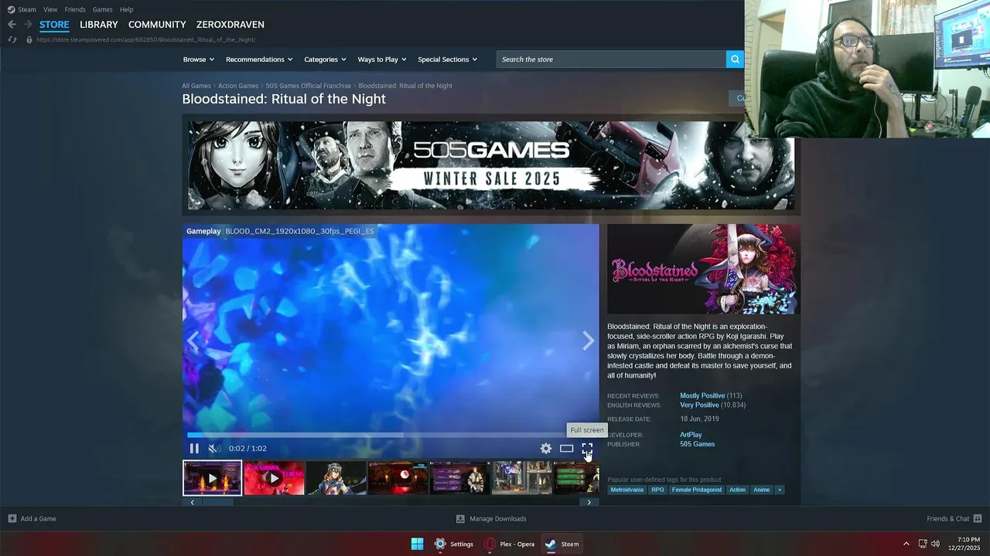
Task: Select the Metroidvania tag
Action: (626, 490)
